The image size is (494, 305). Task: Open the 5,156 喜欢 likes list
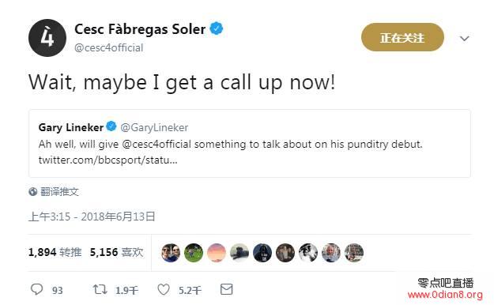pyautogui.click(x=116, y=252)
